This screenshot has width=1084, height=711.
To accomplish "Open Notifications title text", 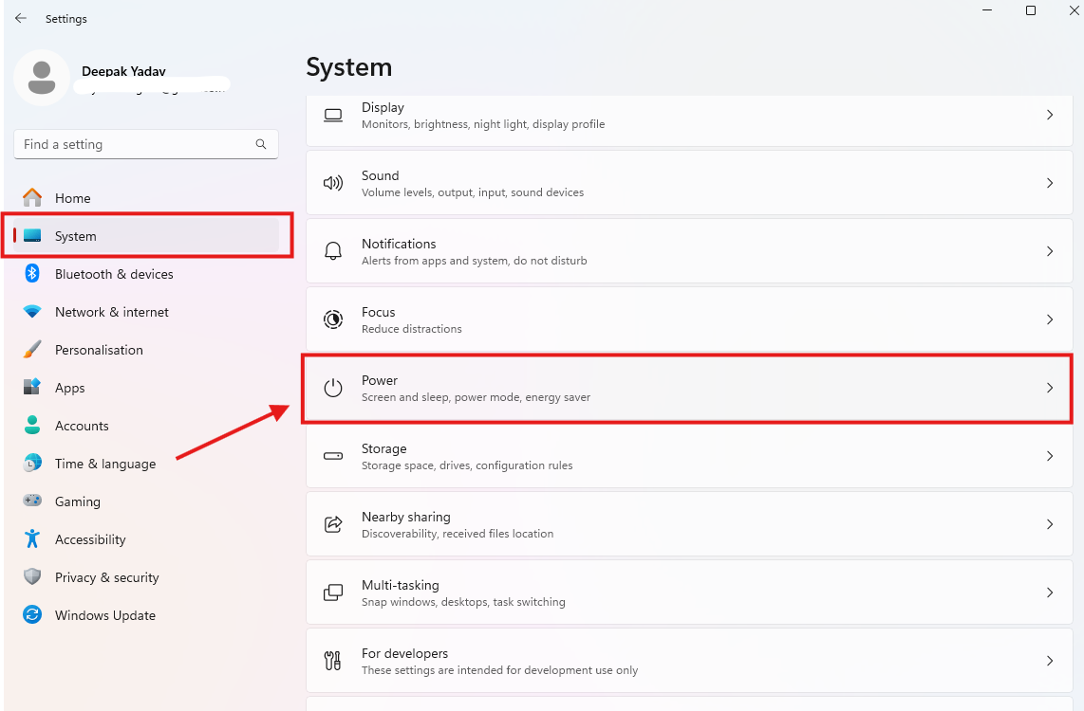I will 399,245.
